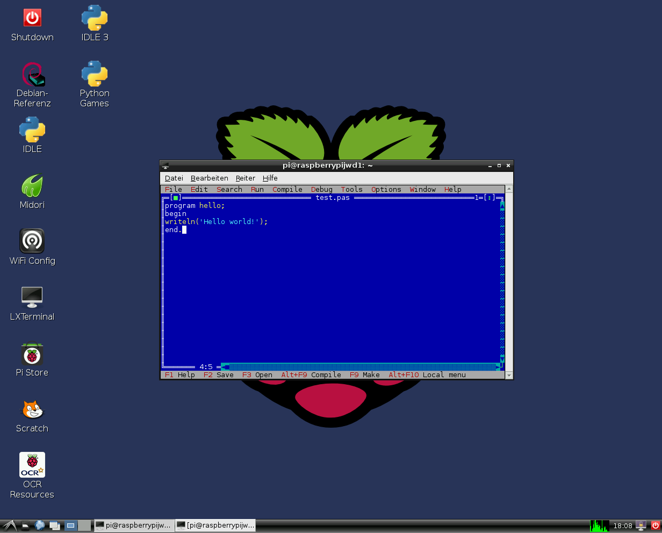
Task: Click the 'program hello;' code line
Action: pos(195,206)
